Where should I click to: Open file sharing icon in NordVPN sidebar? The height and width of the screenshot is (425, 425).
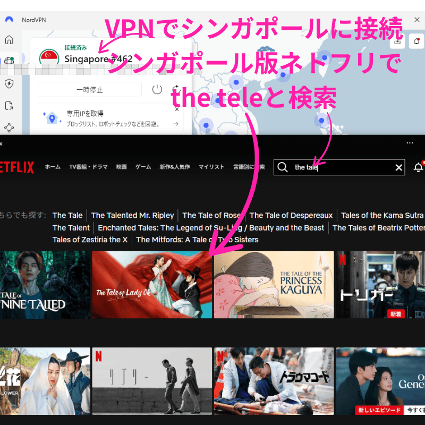coord(9,106)
